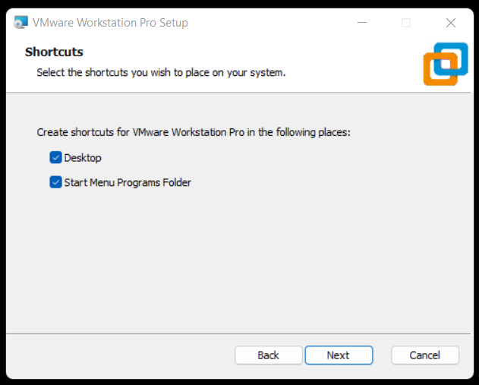Proceed by clicking the Next button
This screenshot has width=479, height=385.
339,355
